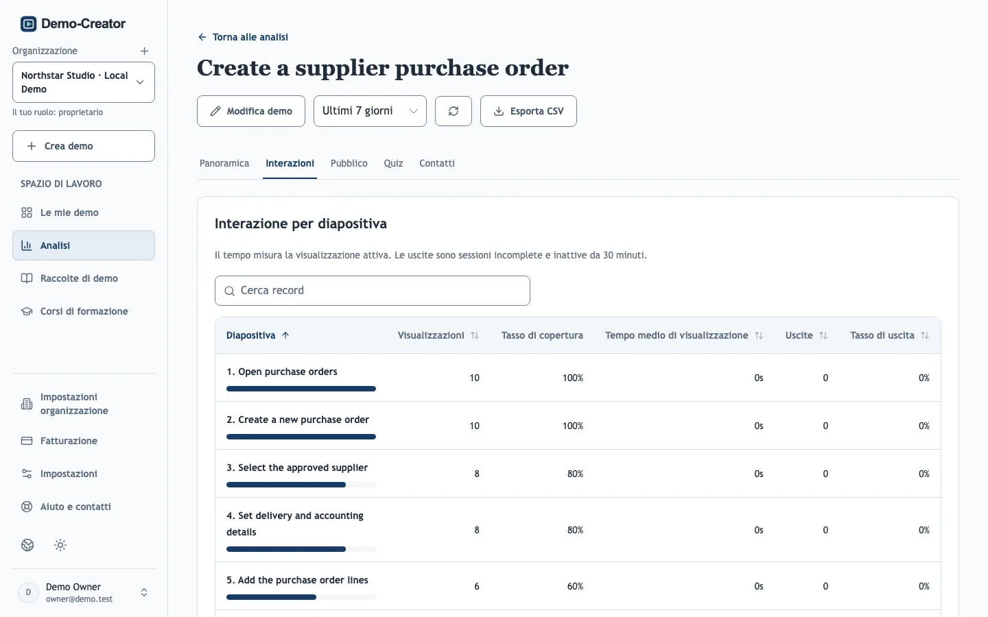Image resolution: width=988 pixels, height=617 pixels.
Task: Open Fatturazione billing page
Action: [x=84, y=441]
